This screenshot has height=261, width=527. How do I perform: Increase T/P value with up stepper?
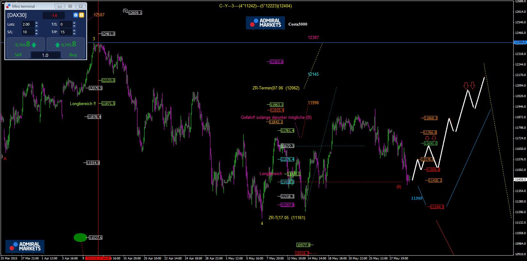[x=74, y=30]
